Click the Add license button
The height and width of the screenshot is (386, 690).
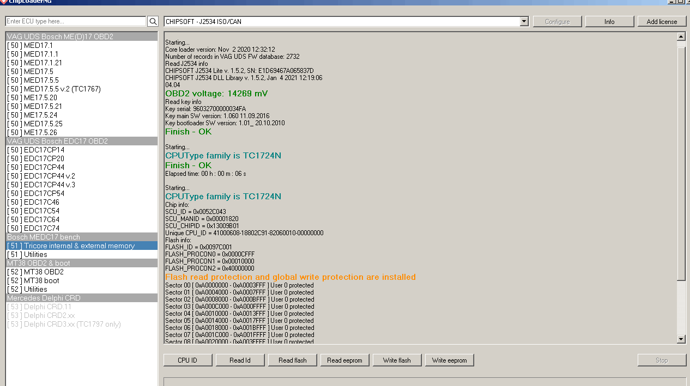click(x=662, y=22)
